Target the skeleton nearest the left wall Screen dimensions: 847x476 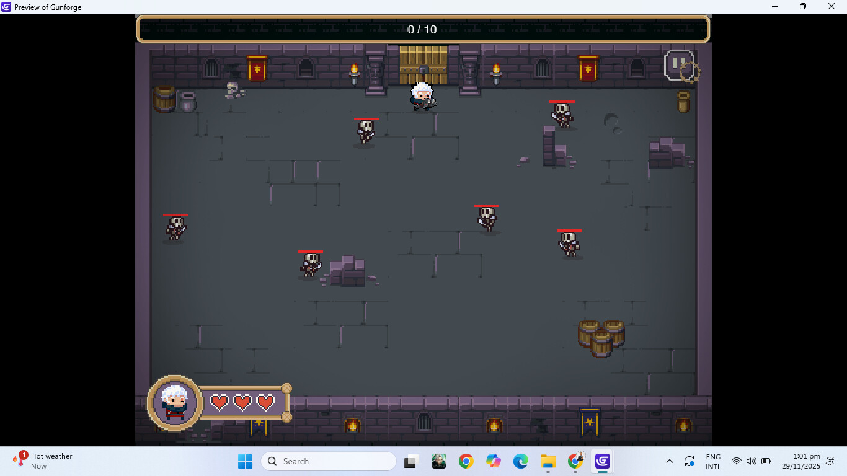click(175, 228)
